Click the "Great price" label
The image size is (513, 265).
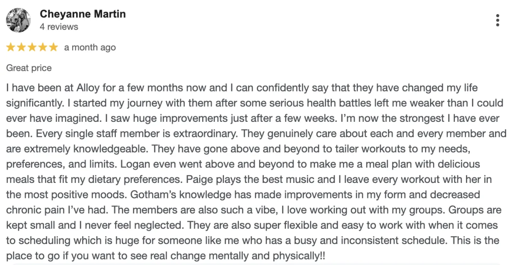tap(29, 68)
